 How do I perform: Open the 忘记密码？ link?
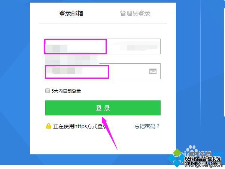(x=147, y=126)
